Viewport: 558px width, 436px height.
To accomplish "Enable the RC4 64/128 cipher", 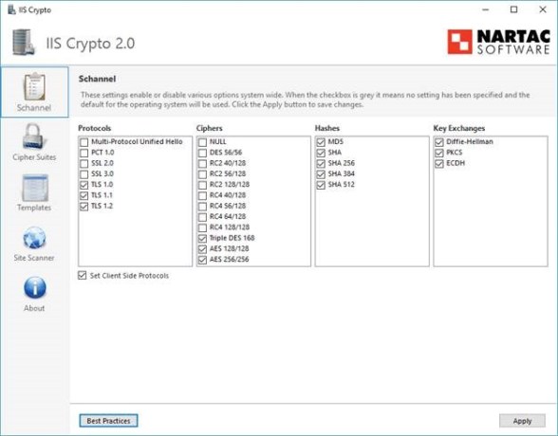I will [202, 217].
